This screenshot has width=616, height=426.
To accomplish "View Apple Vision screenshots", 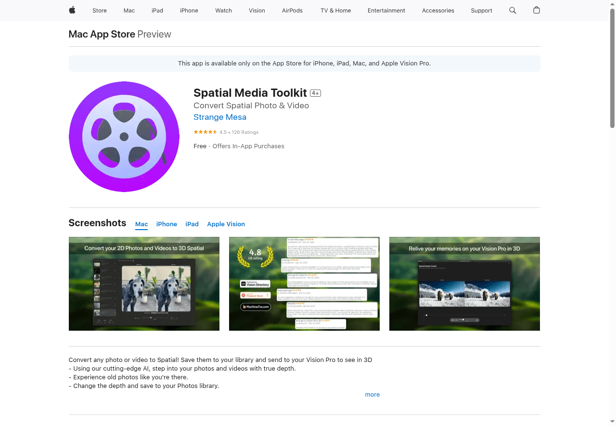I will coord(226,224).
